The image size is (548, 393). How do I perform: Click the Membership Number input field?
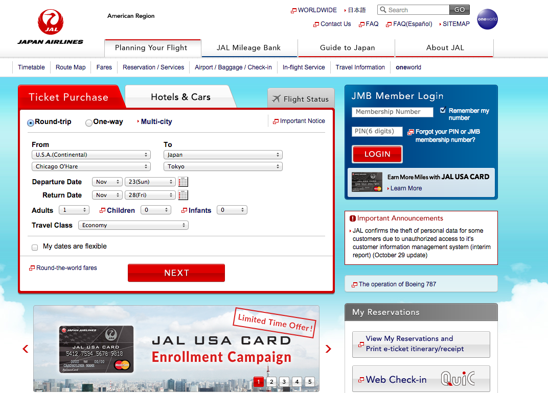coord(393,112)
